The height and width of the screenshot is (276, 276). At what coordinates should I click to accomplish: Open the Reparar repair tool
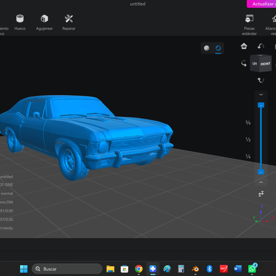coord(69,22)
